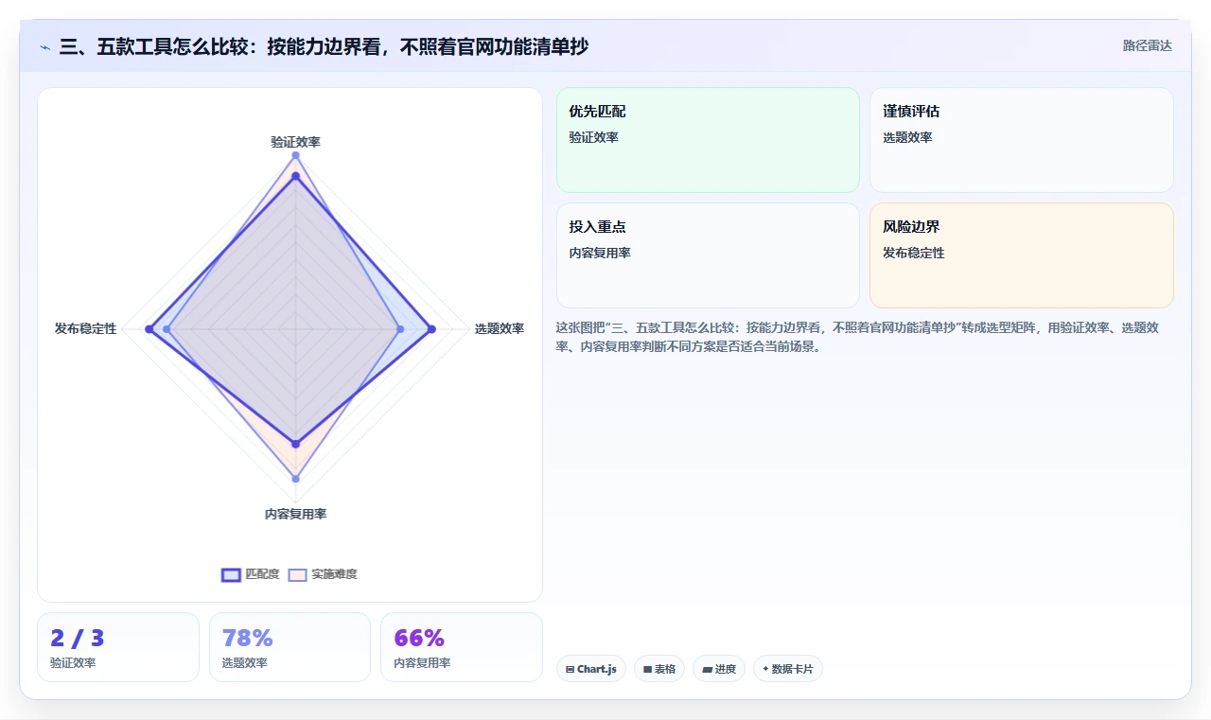
Task: Click 选题效率 text in 谨慎评估 card
Action: 907,137
